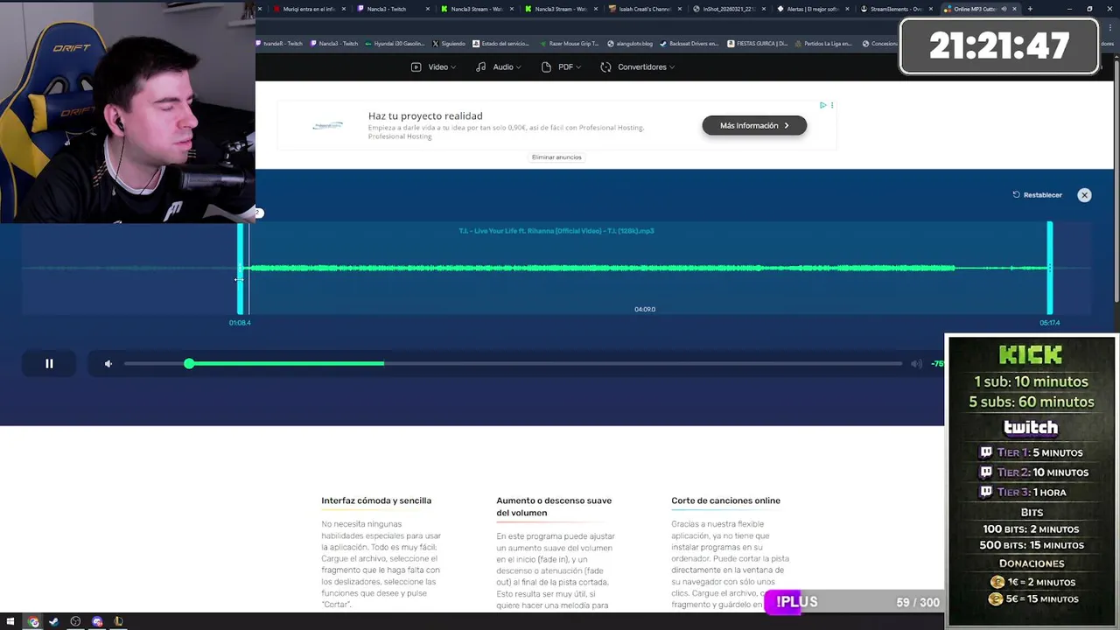This screenshot has width=1120, height=630.
Task: Close the Online MP3 Cutter tab
Action: (1015, 9)
